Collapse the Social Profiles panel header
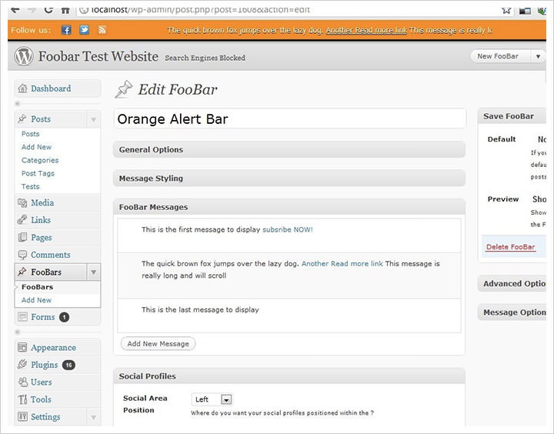 pos(289,376)
